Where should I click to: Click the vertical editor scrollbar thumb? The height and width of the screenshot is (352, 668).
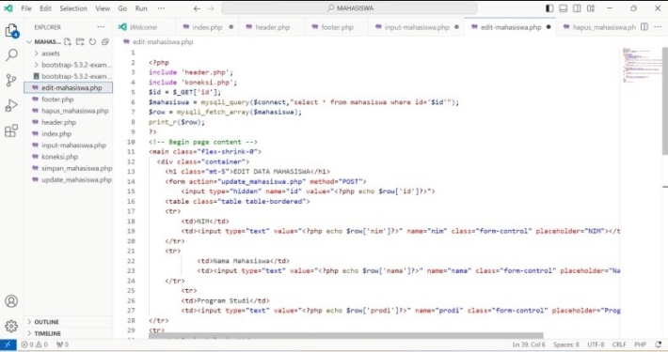665,100
